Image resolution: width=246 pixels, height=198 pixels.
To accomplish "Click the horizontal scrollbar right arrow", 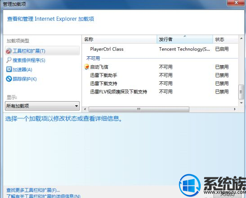I will click(x=235, y=109).
